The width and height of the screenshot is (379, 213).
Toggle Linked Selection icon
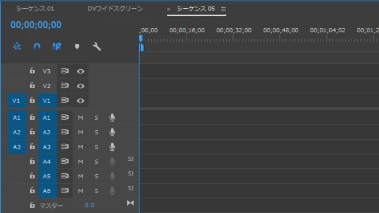[x=57, y=46]
